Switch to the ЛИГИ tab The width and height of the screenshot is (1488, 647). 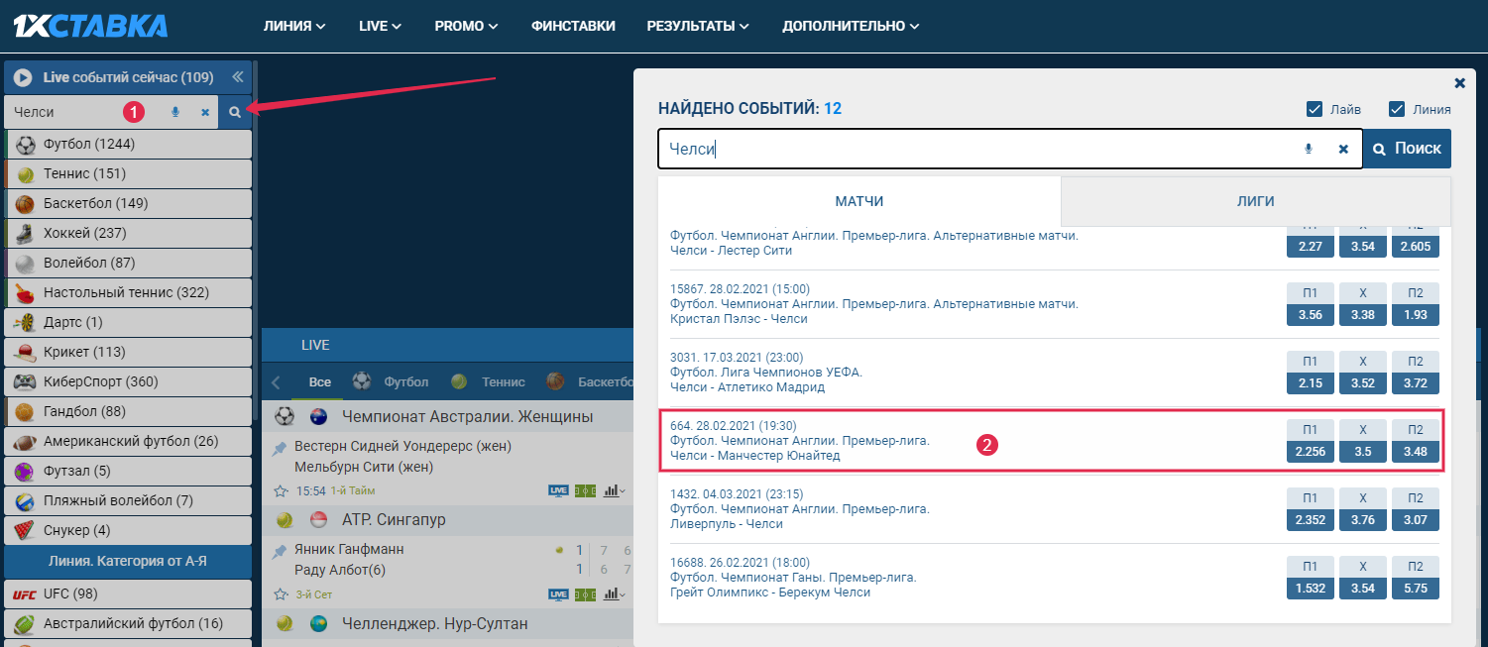tap(1256, 201)
